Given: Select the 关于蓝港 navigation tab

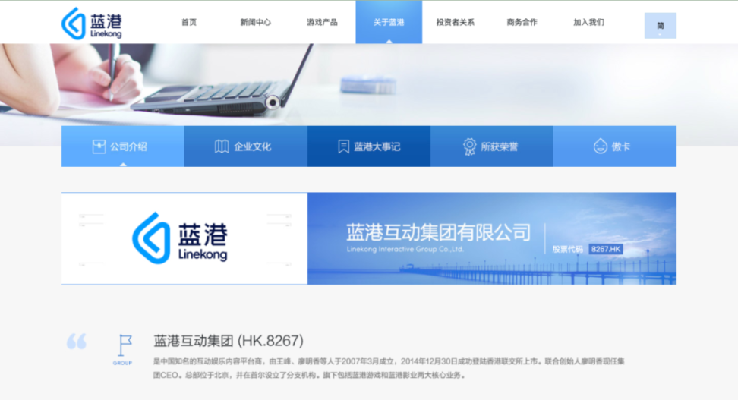Looking at the screenshot, I should [x=389, y=22].
